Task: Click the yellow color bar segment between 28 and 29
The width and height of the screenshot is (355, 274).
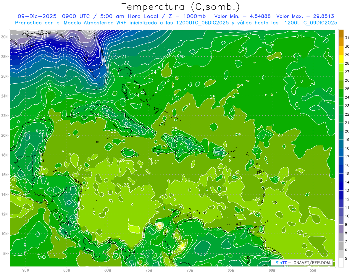Action: tap(341, 59)
